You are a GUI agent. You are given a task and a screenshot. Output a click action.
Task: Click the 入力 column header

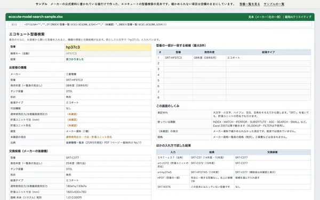tap(173, 152)
